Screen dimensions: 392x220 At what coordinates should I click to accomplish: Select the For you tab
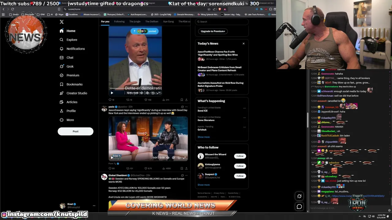point(105,22)
